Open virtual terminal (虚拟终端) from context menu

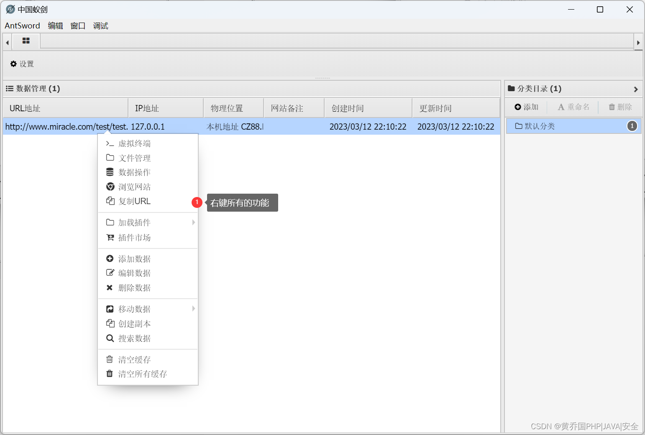tap(148, 143)
